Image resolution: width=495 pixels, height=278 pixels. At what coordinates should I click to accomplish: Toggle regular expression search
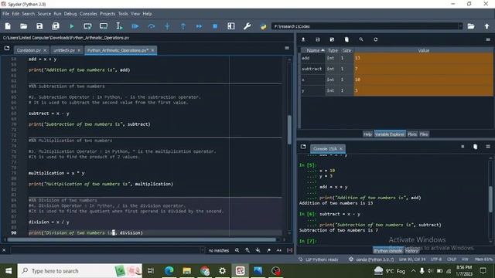[x=268, y=250]
